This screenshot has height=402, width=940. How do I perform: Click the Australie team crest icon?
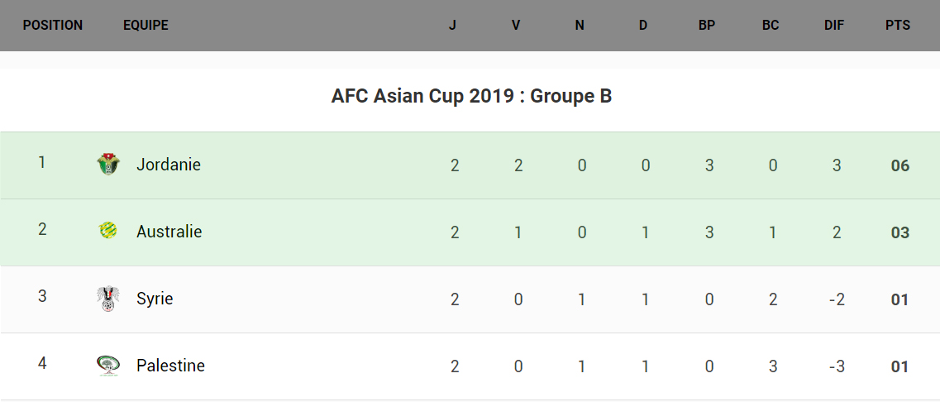click(x=108, y=232)
